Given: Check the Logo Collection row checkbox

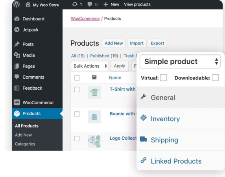Looking at the screenshot, I should (x=77, y=138).
